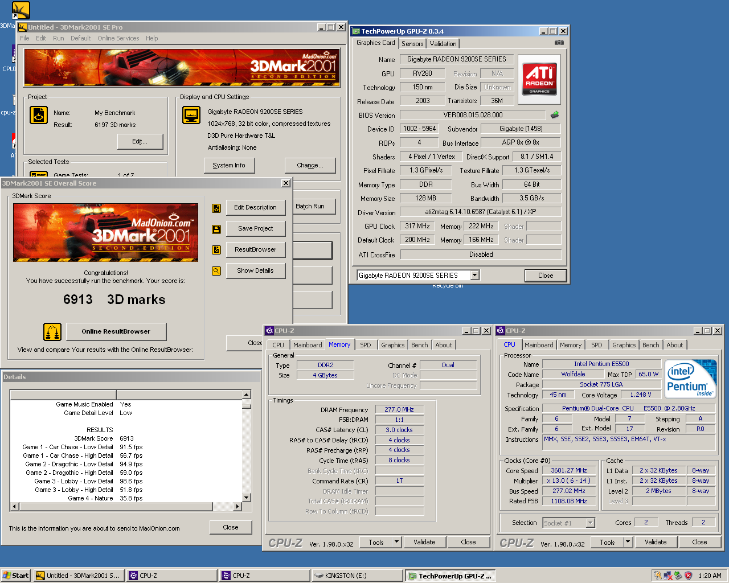The image size is (729, 583).
Task: Open the Mainboard tab in CPU-Z Memory window
Action: [x=308, y=345]
